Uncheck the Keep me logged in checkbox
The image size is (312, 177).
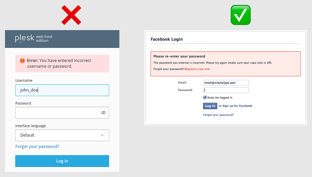(x=205, y=97)
